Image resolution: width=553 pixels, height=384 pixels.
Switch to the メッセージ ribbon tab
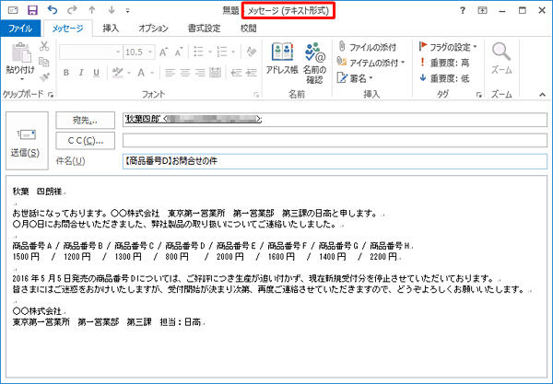pos(67,29)
